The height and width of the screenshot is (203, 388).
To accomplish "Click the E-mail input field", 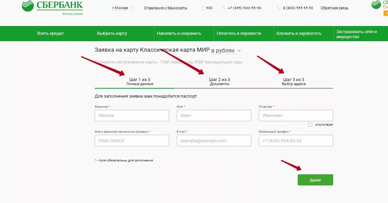I will [214, 141].
